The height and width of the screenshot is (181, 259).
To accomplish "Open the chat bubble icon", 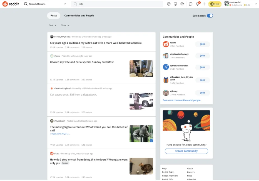I will tap(190, 4).
